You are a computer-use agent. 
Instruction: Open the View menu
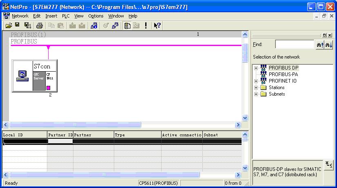[x=79, y=16]
